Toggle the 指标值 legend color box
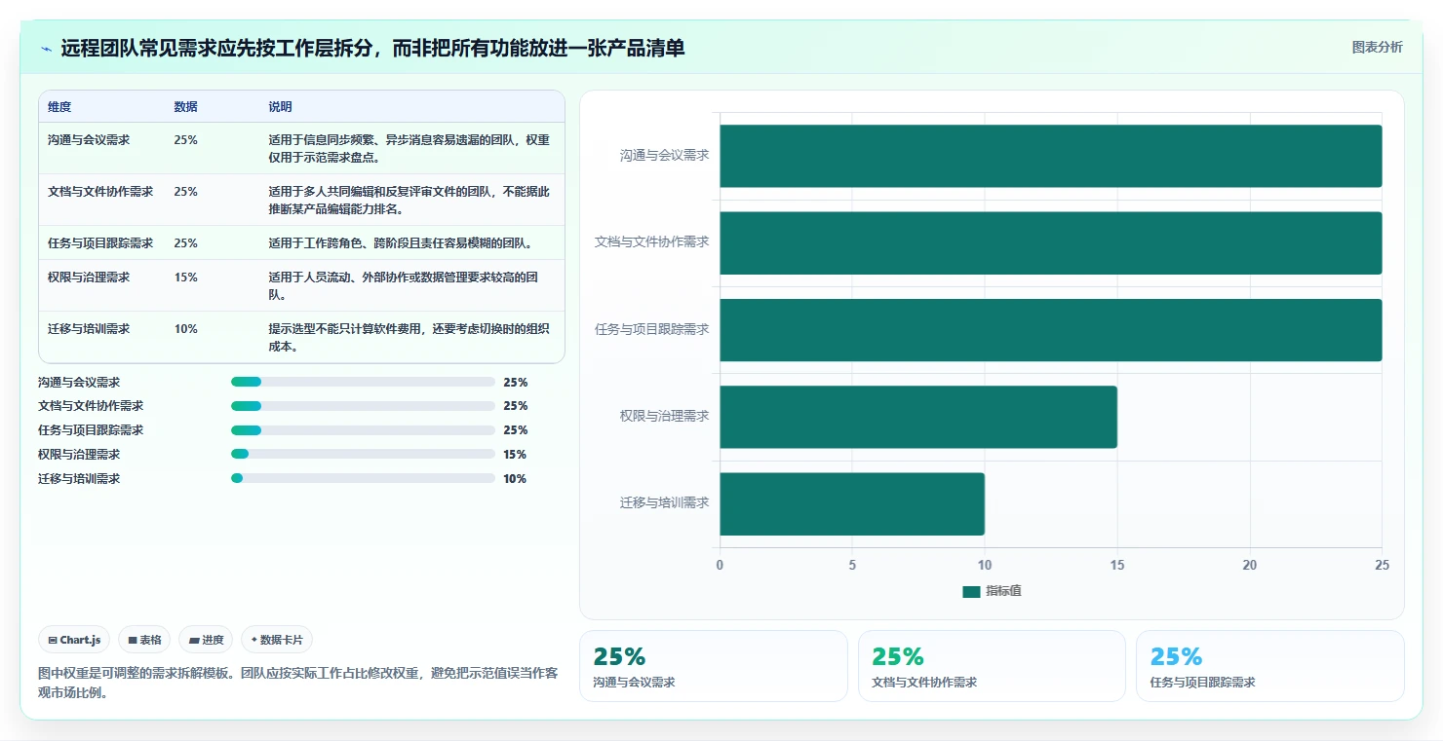This screenshot has height=741, width=1443. click(971, 592)
